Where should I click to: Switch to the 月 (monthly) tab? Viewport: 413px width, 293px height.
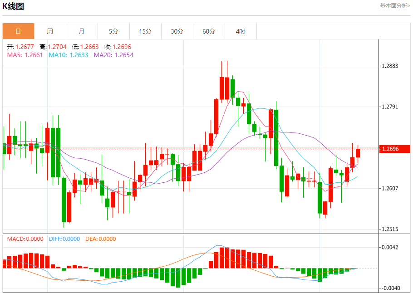[82, 31]
